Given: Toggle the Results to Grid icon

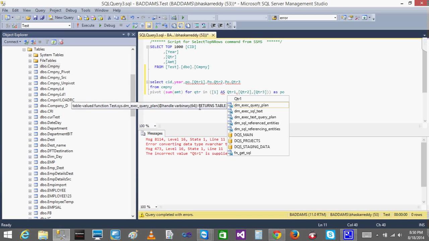Looking at the screenshot, I should click(181, 25).
